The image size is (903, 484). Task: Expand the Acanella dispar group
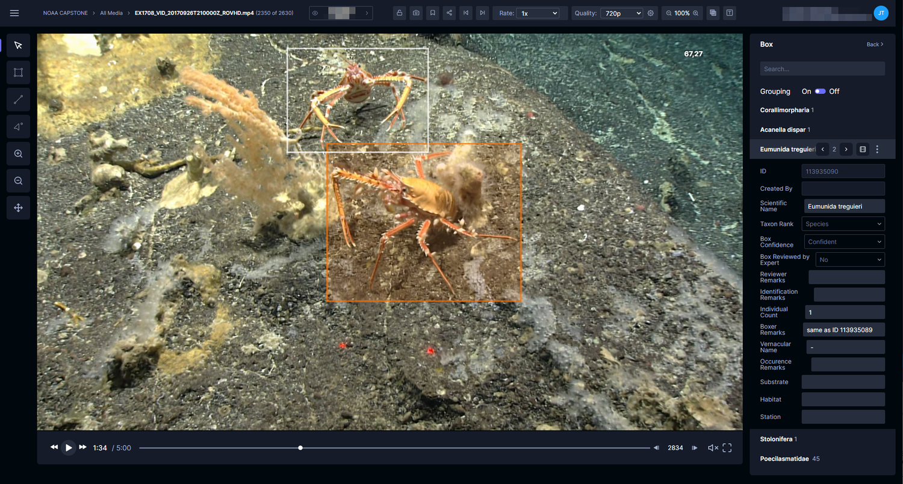pyautogui.click(x=822, y=129)
